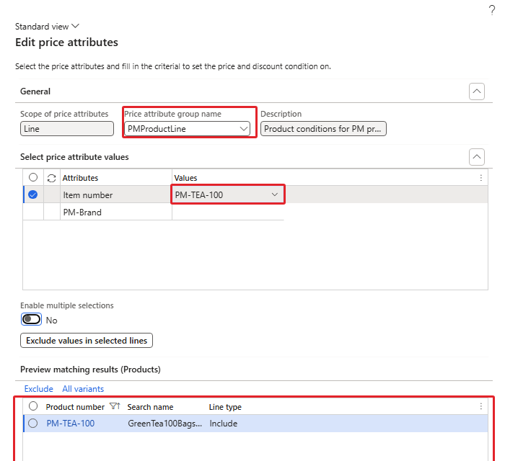The height and width of the screenshot is (461, 505).
Task: Open attributes grid options menu
Action: [x=481, y=178]
